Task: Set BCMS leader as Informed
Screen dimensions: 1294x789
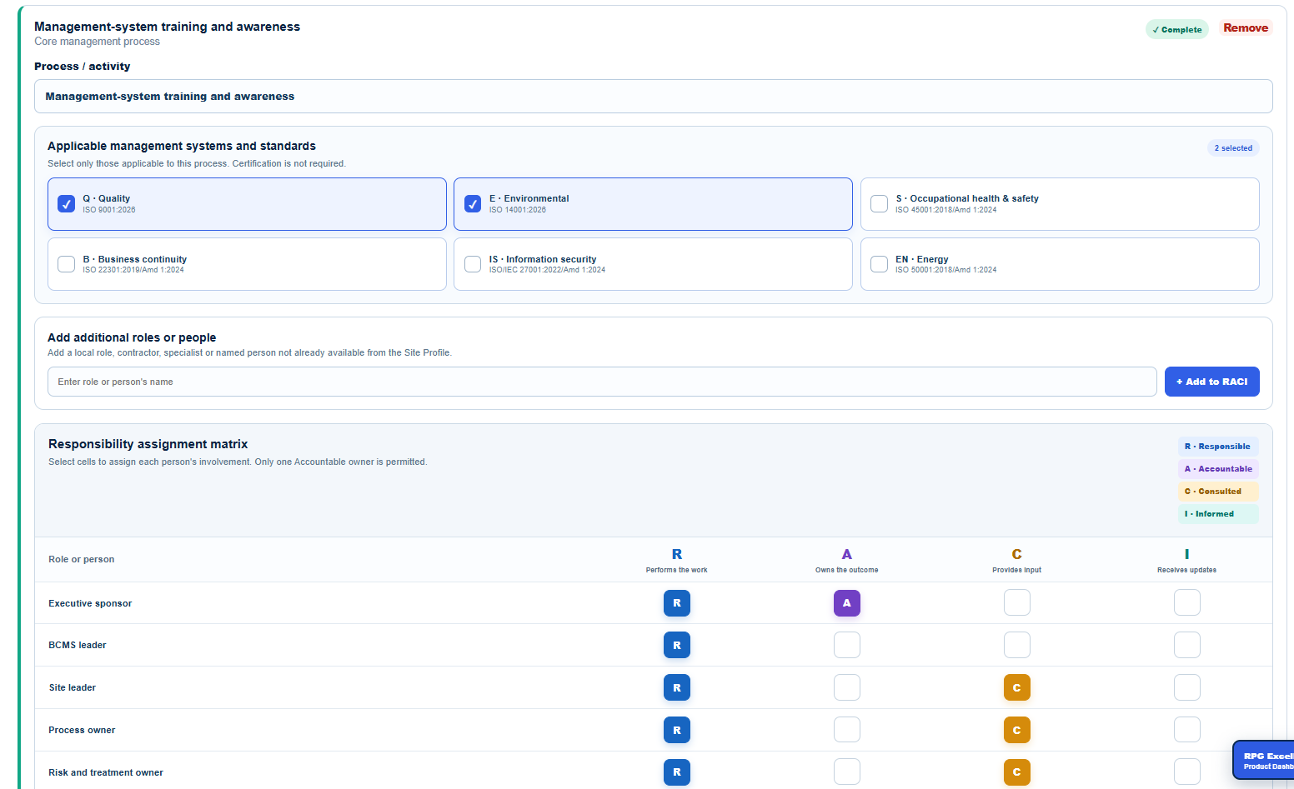Action: 1187,645
